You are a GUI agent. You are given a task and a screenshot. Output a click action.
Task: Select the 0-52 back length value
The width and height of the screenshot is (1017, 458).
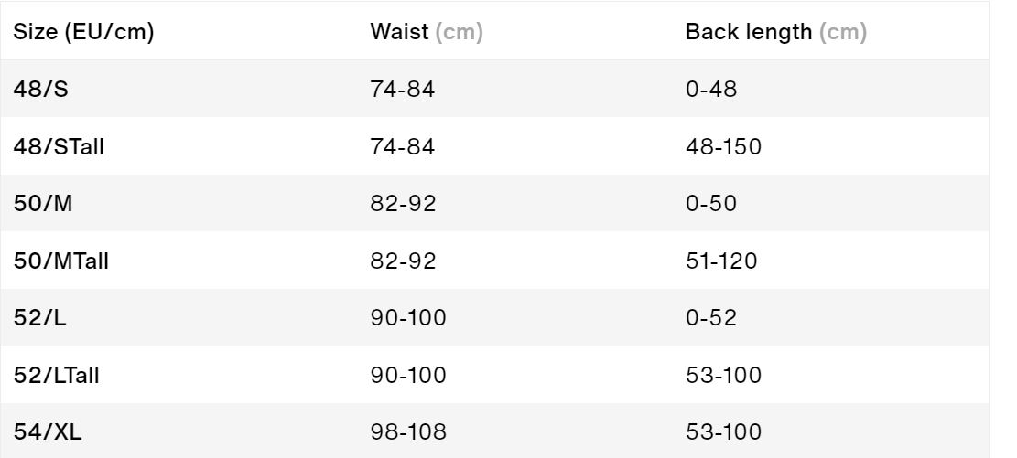(711, 317)
